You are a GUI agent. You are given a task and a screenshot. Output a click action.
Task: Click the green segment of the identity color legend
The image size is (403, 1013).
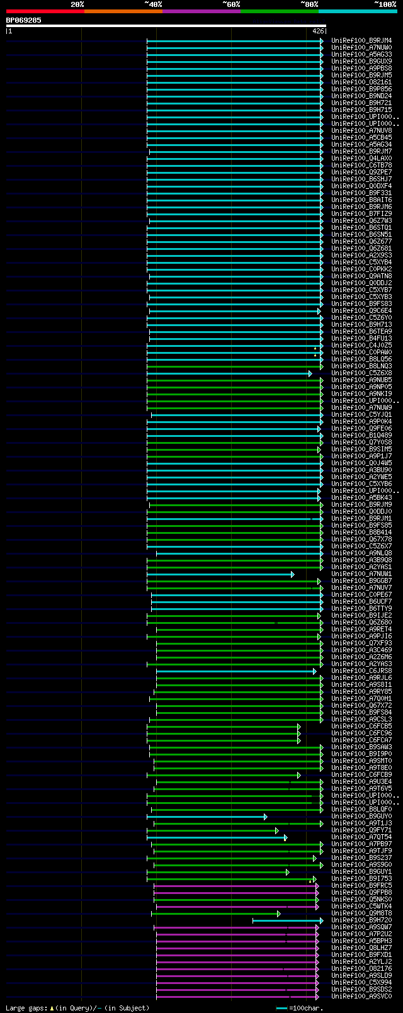coord(279,11)
